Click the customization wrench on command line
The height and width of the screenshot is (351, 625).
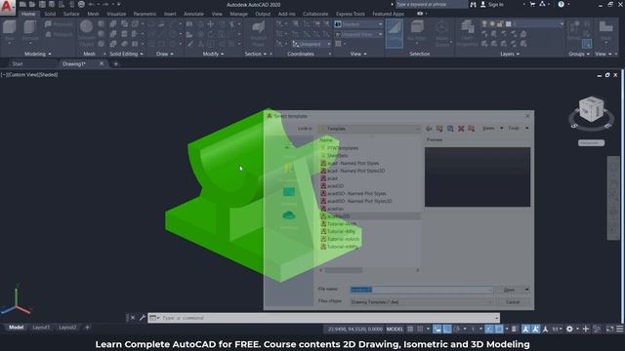tap(143, 318)
